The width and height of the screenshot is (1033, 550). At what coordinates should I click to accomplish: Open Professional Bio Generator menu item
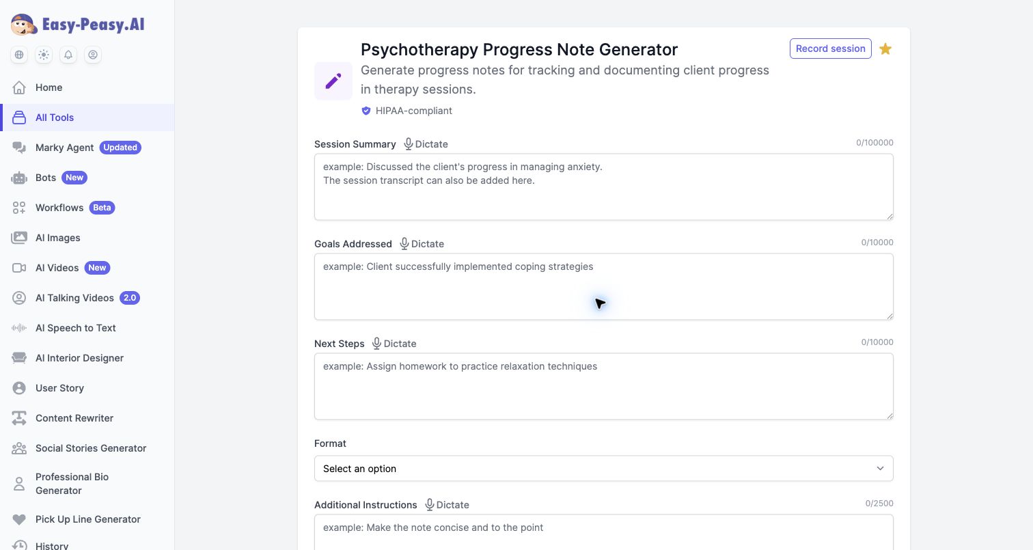point(87,484)
